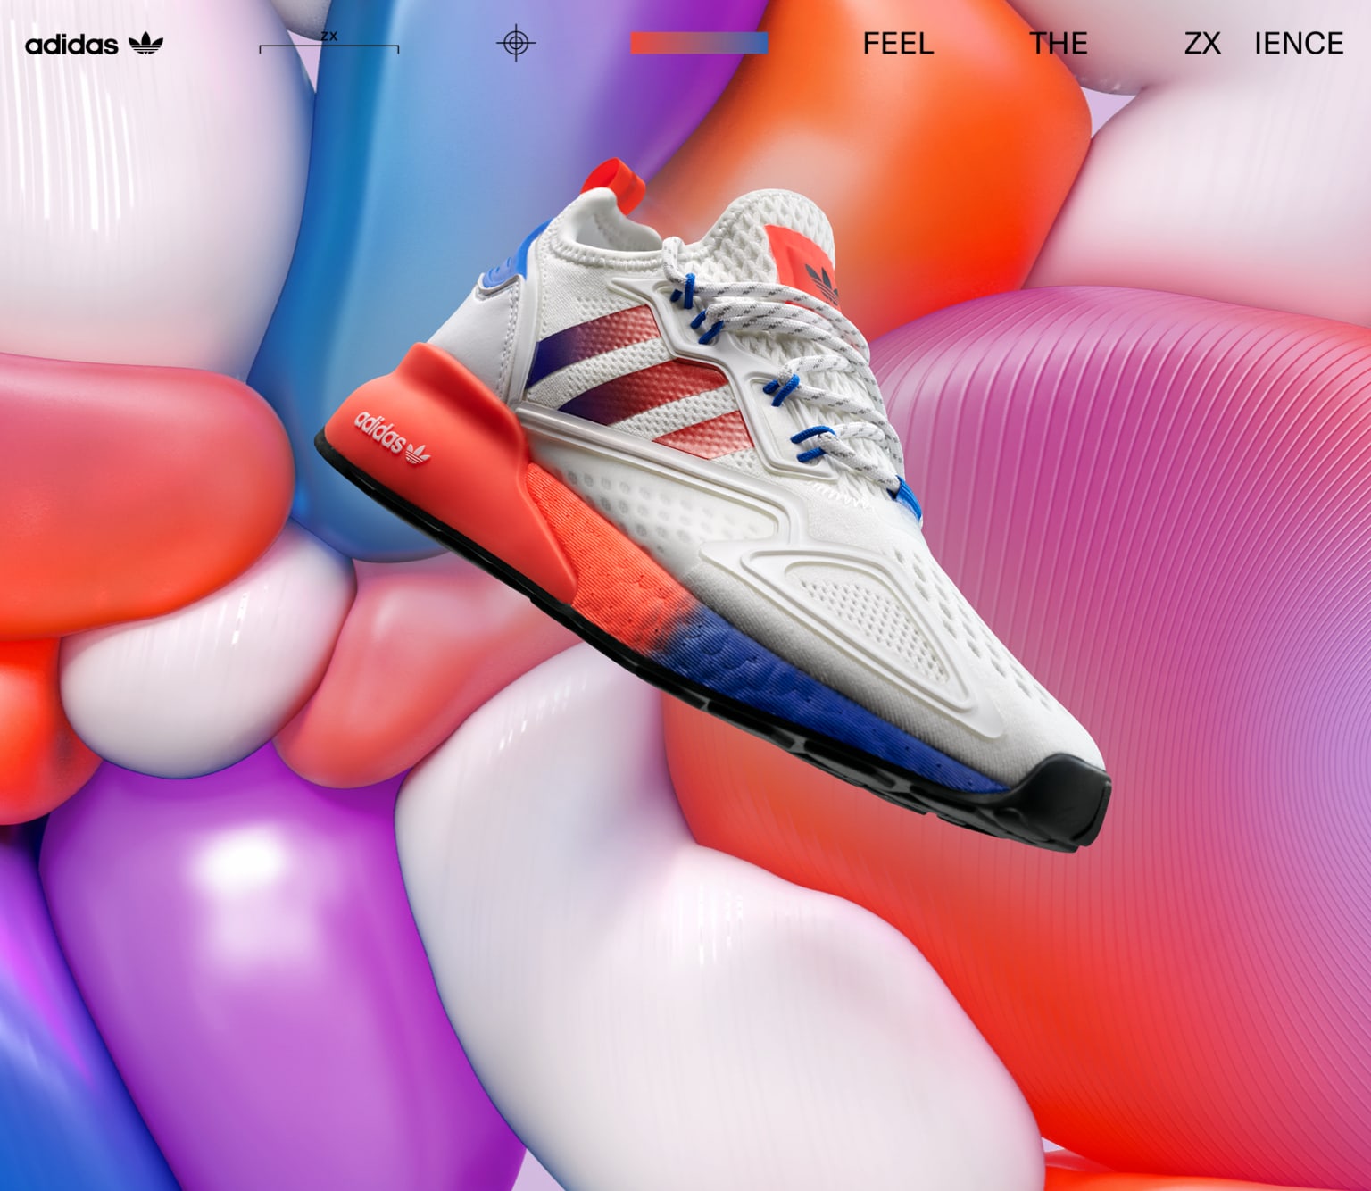This screenshot has height=1191, width=1371.
Task: Click the crosshair target icon
Action: (515, 43)
